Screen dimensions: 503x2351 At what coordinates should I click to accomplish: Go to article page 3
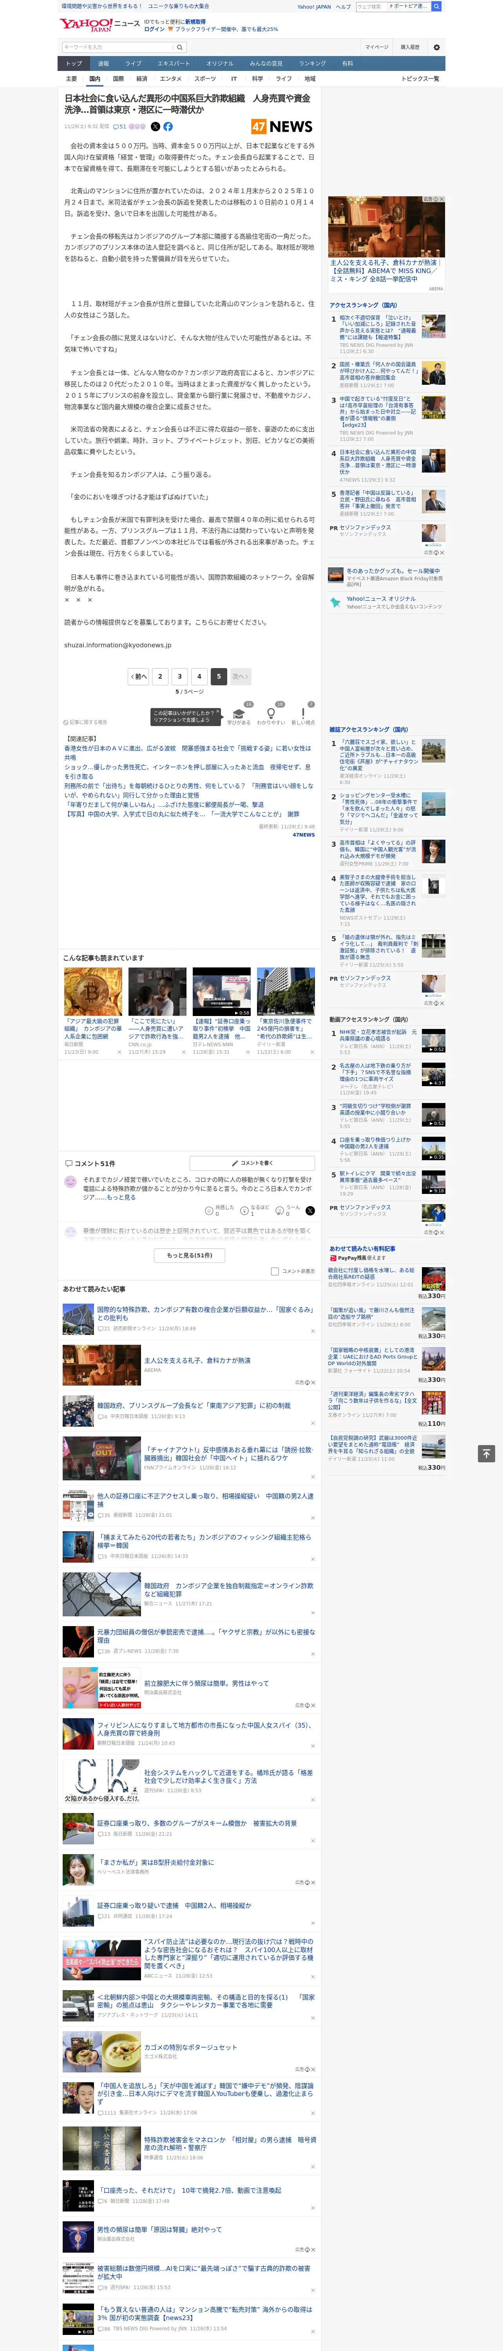click(180, 676)
